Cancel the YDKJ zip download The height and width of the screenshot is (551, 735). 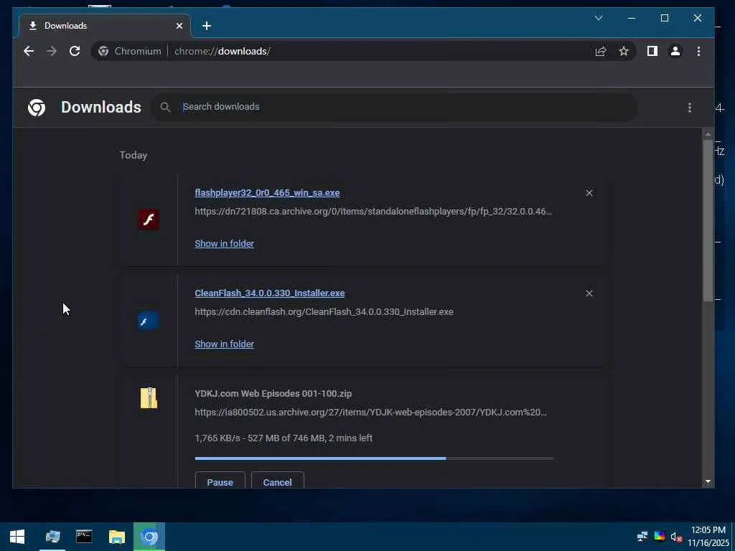(x=278, y=481)
